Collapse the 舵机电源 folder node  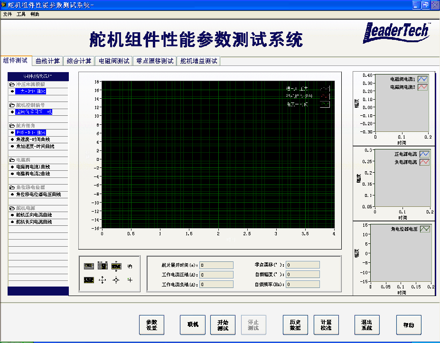pyautogui.click(x=12, y=208)
